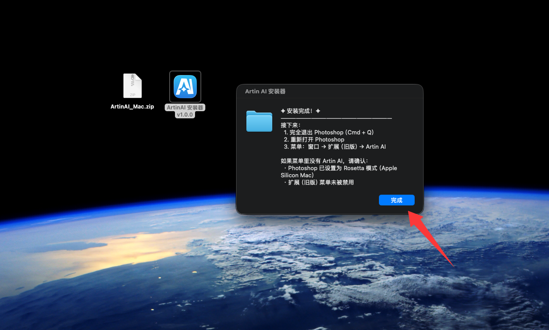Click the Artin AI 安装器 dialog title
549x330 pixels.
[x=265, y=91]
